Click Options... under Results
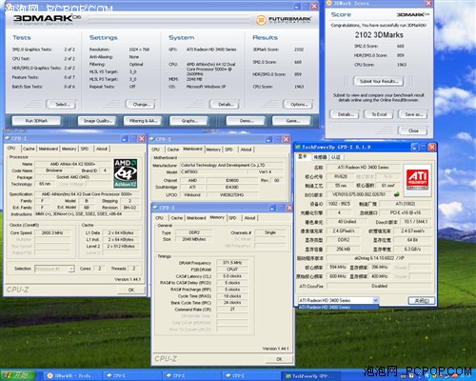The image size is (476, 381). 298,104
